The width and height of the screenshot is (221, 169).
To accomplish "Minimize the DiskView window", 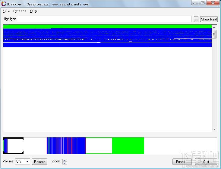I will tap(195, 3).
